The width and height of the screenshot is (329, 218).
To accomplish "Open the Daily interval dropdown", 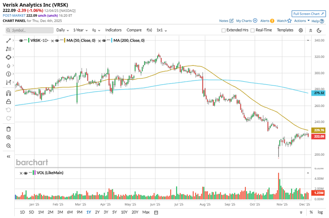I will [x=62, y=30].
